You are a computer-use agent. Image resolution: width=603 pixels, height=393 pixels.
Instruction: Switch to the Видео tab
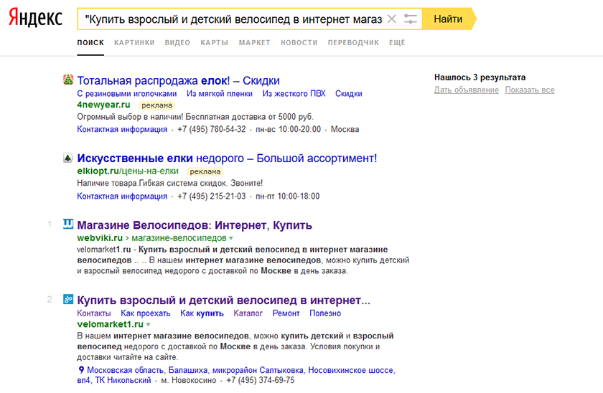pos(178,42)
